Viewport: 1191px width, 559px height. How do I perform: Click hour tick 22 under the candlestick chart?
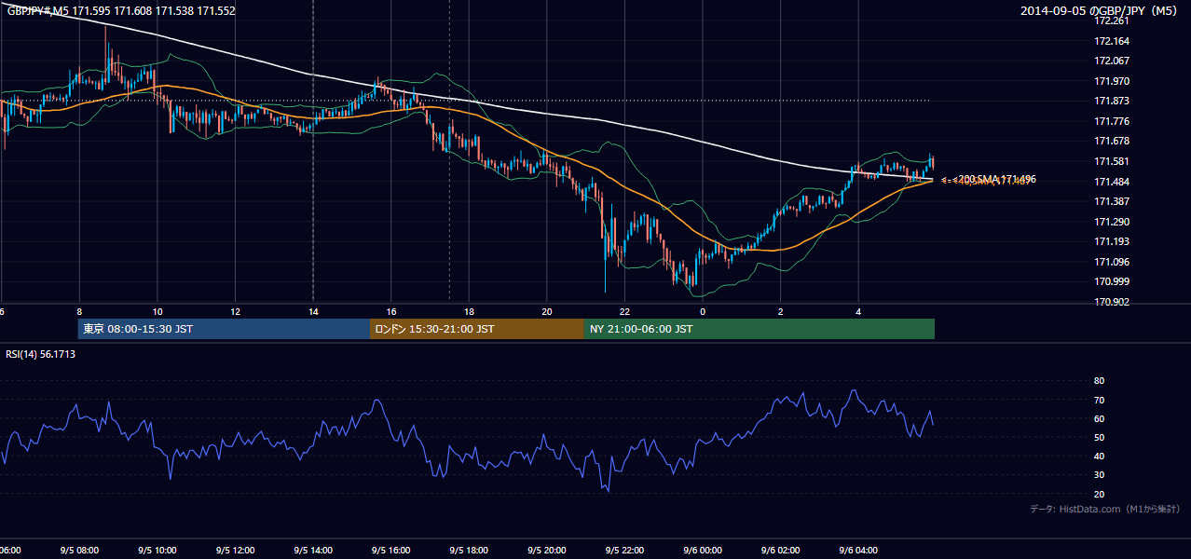point(624,311)
